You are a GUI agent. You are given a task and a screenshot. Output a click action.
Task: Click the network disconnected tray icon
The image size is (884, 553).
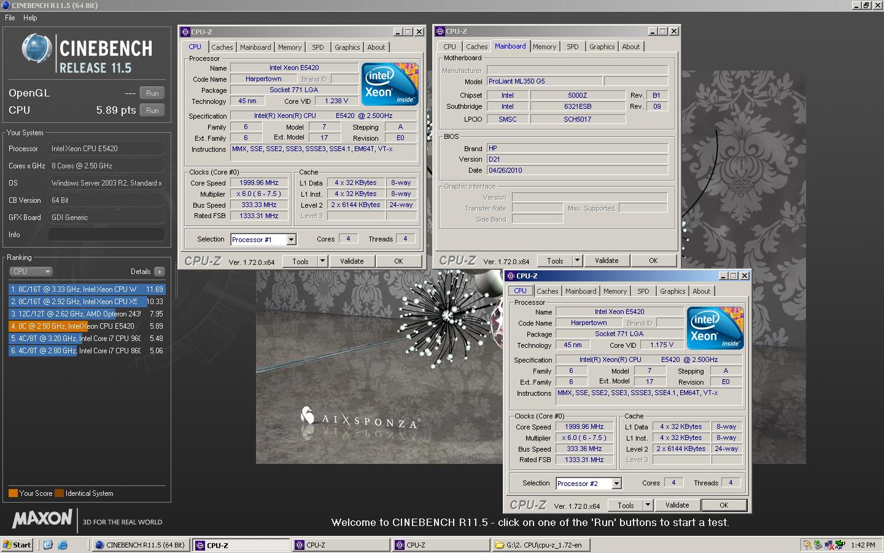click(829, 545)
